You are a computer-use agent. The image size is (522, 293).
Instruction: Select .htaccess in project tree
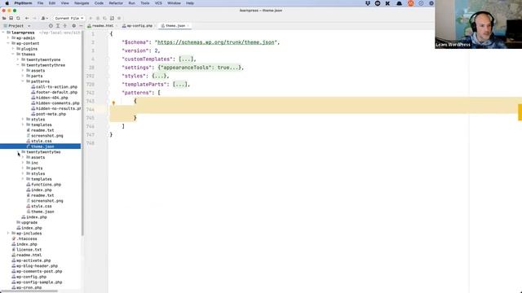tap(27, 238)
